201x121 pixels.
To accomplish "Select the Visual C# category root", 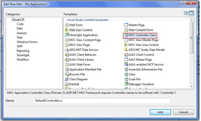I will pos(18,19).
